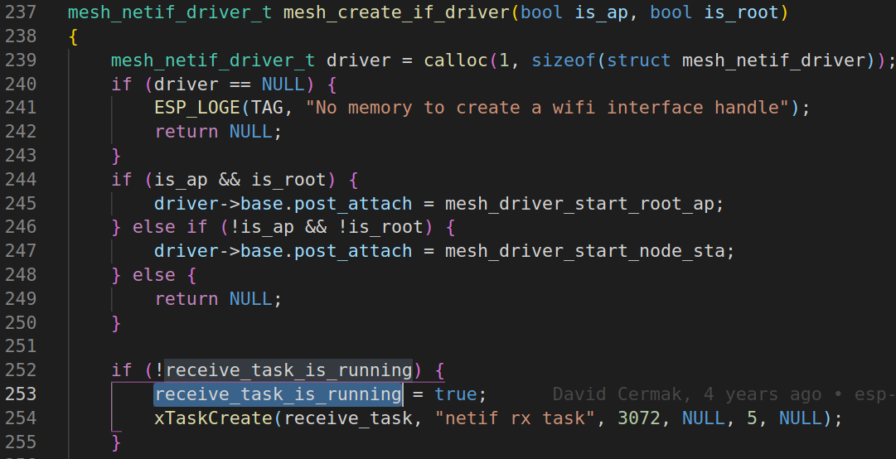The height and width of the screenshot is (459, 896).
Task: Click the calloc call on line 239
Action: (455, 60)
